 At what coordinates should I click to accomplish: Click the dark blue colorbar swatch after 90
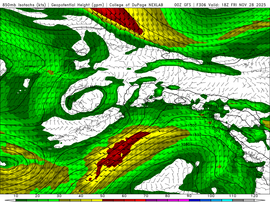[x=195, y=200]
